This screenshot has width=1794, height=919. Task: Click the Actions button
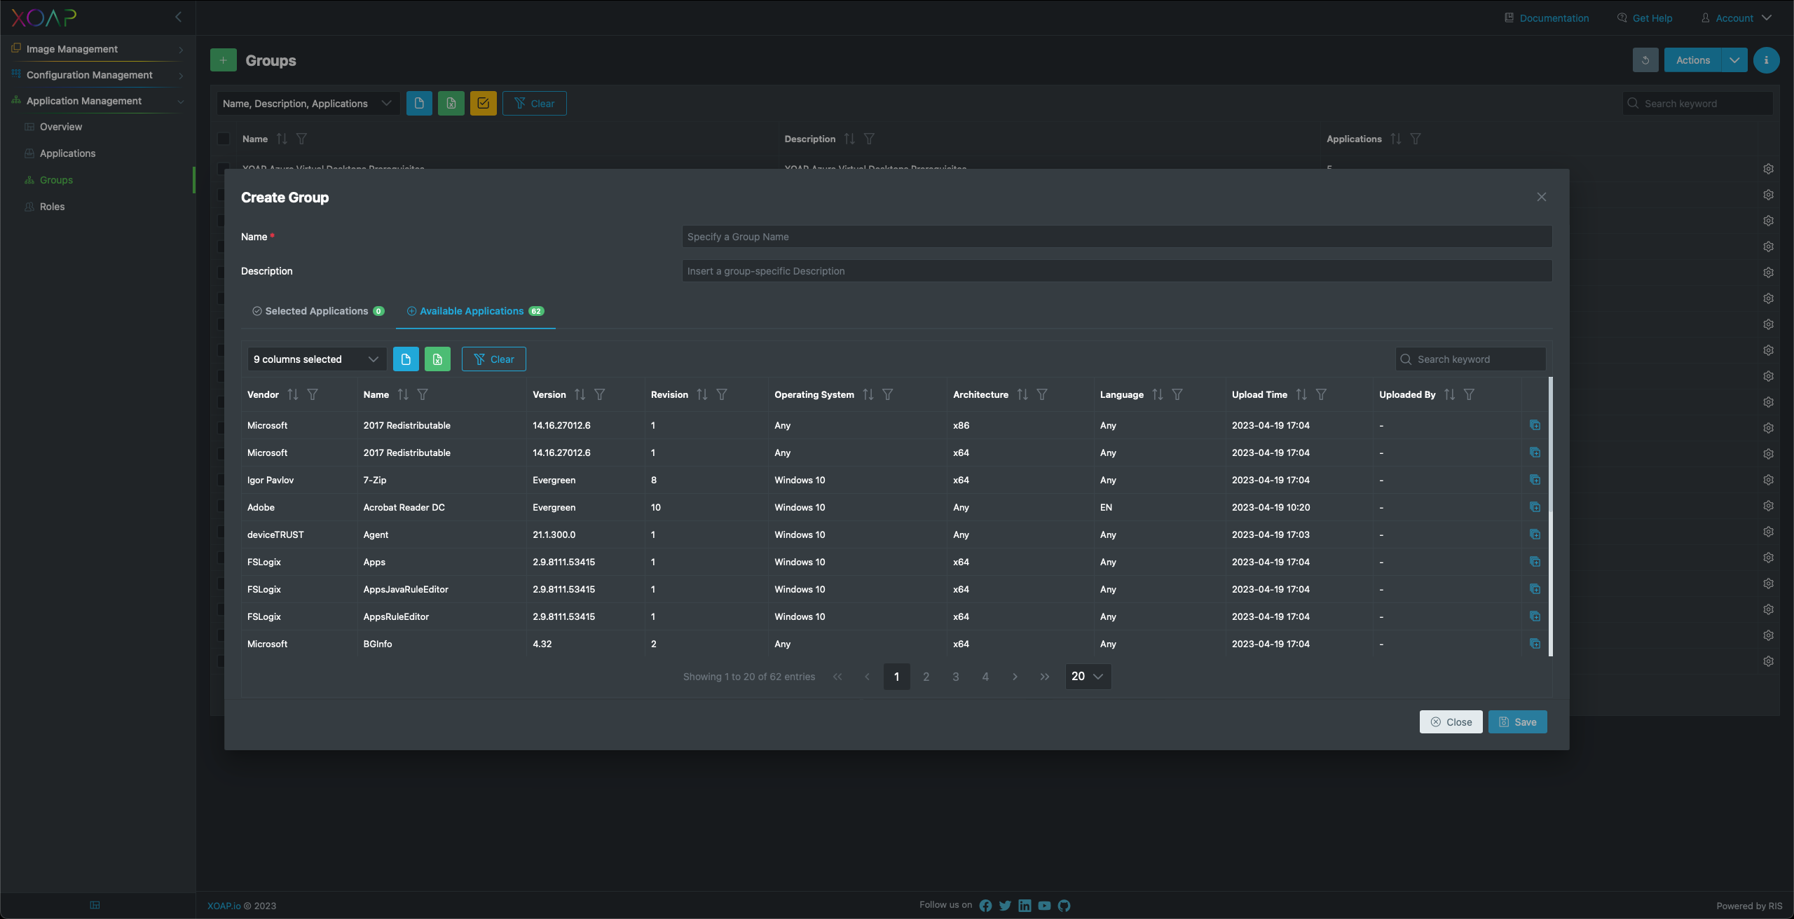tap(1692, 60)
